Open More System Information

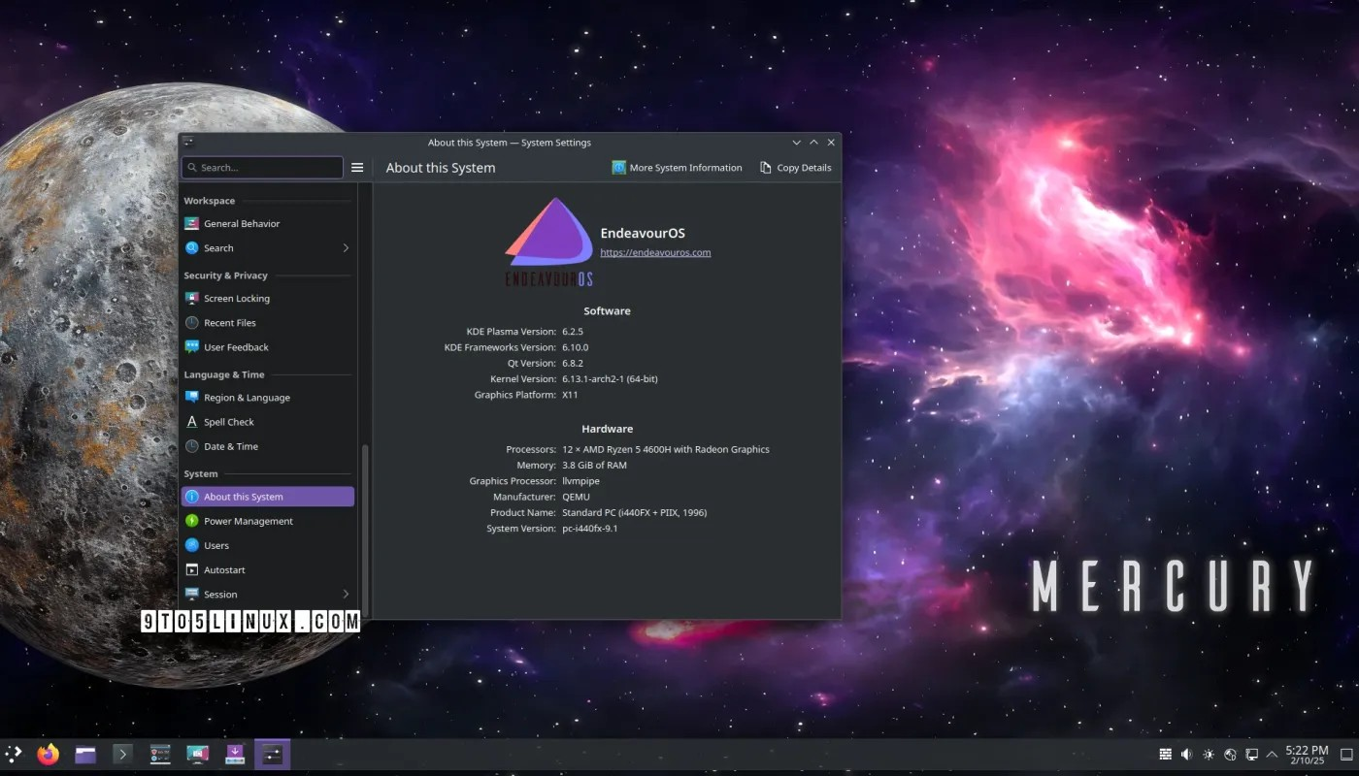click(x=677, y=167)
